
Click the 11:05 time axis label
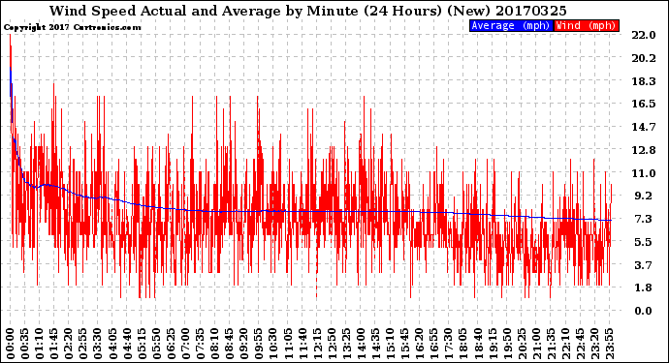coord(288,344)
